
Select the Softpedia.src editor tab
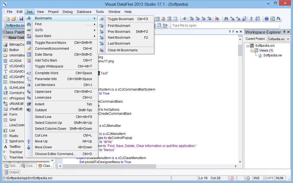pyautogui.click(x=15, y=25)
